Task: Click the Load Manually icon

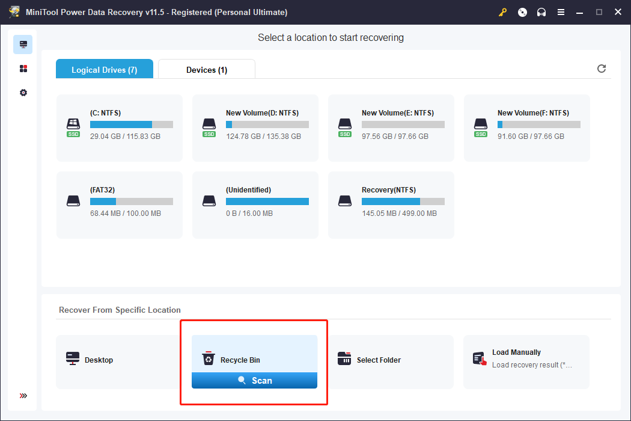Action: point(480,358)
